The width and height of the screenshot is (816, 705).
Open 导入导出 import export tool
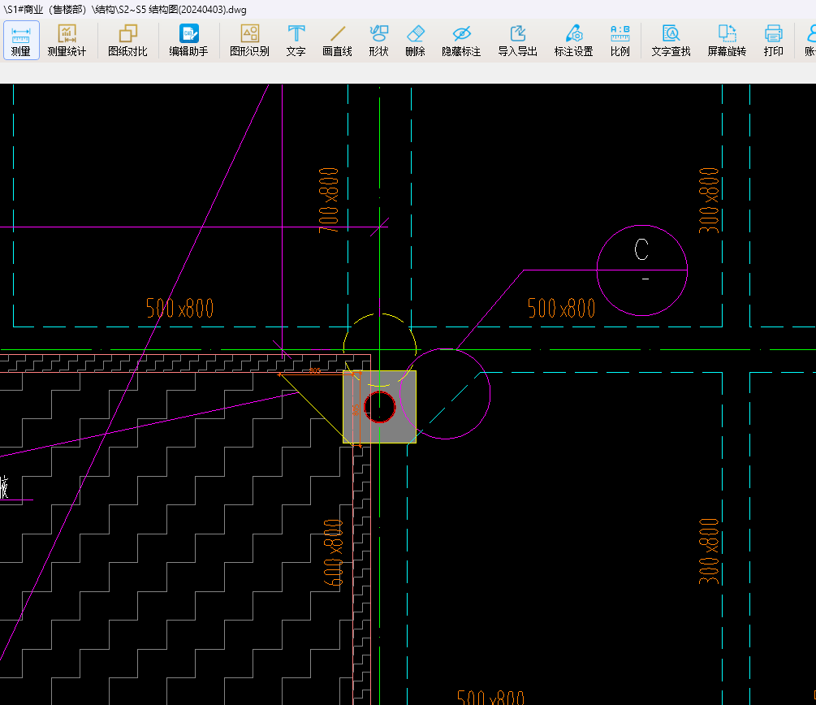coord(517,41)
